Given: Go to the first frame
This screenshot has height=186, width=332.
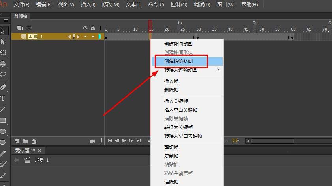Looking at the screenshot, I should click(x=110, y=141).
